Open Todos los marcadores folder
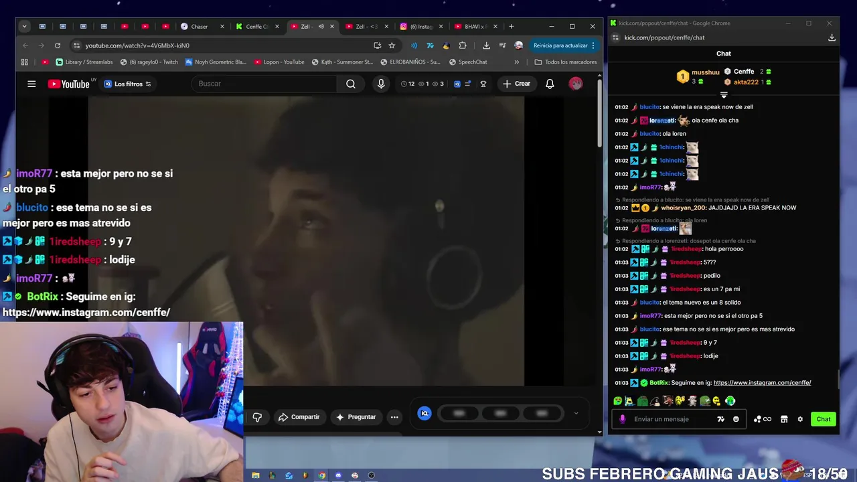 point(566,62)
